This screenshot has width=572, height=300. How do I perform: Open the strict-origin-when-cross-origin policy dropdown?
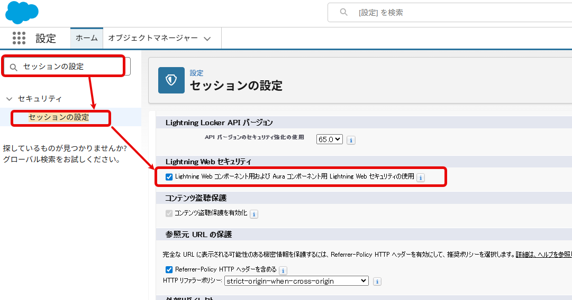click(296, 280)
